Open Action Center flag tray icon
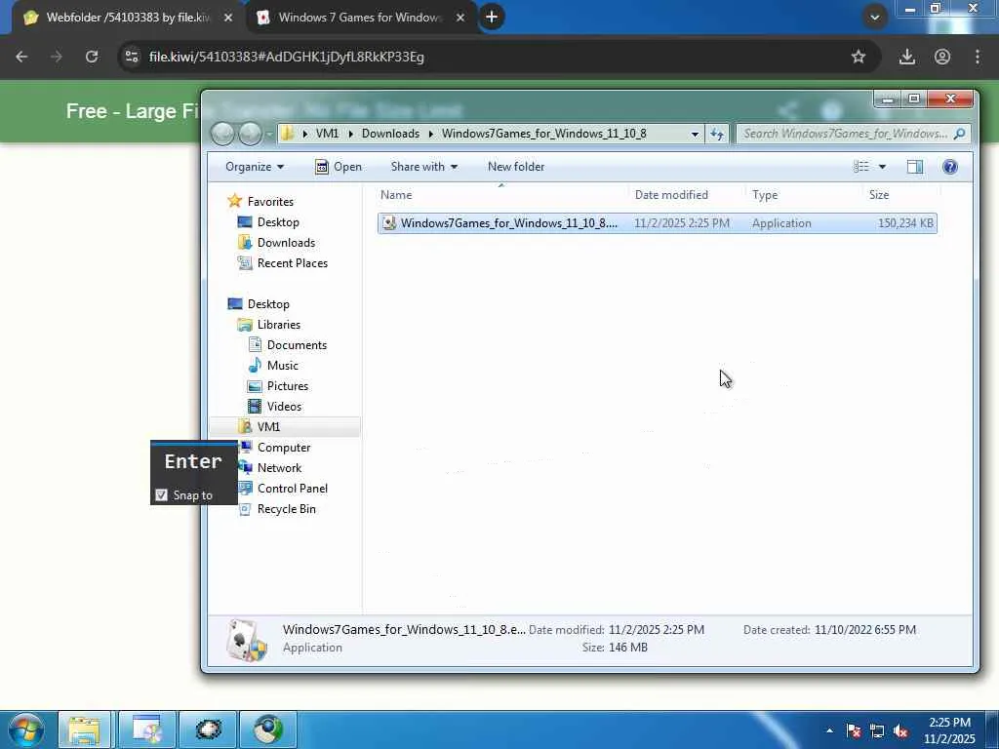999x749 pixels. point(854,731)
